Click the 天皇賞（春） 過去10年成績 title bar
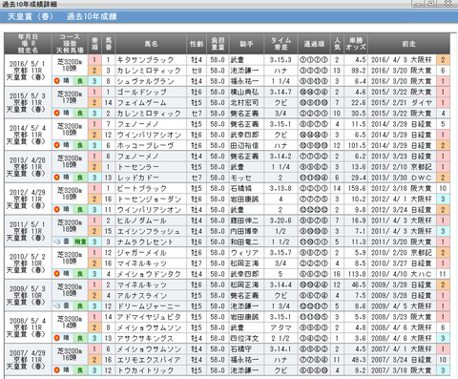The height and width of the screenshot is (379, 458). 229,16
